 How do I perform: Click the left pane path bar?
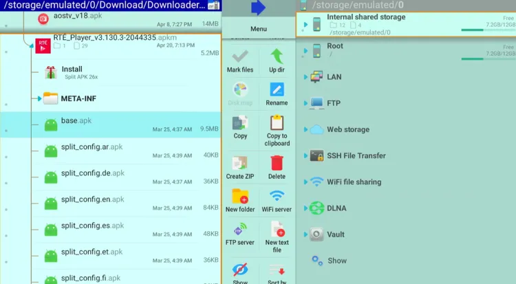111,6
